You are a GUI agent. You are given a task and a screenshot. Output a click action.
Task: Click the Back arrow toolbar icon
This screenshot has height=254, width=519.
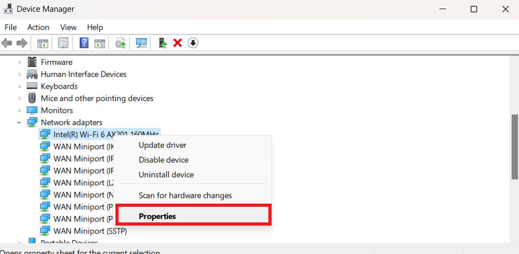point(6,43)
